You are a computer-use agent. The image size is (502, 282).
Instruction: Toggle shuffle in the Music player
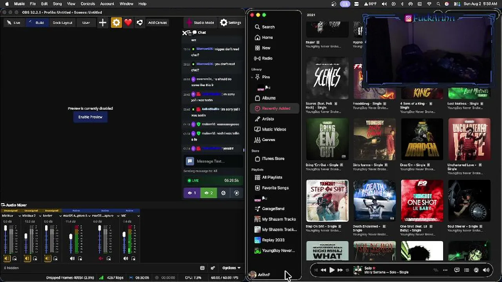(316, 270)
